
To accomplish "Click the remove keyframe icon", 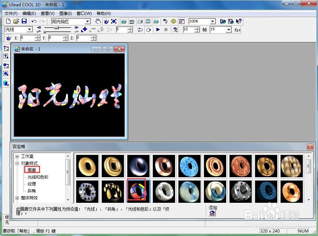I will [x=93, y=30].
